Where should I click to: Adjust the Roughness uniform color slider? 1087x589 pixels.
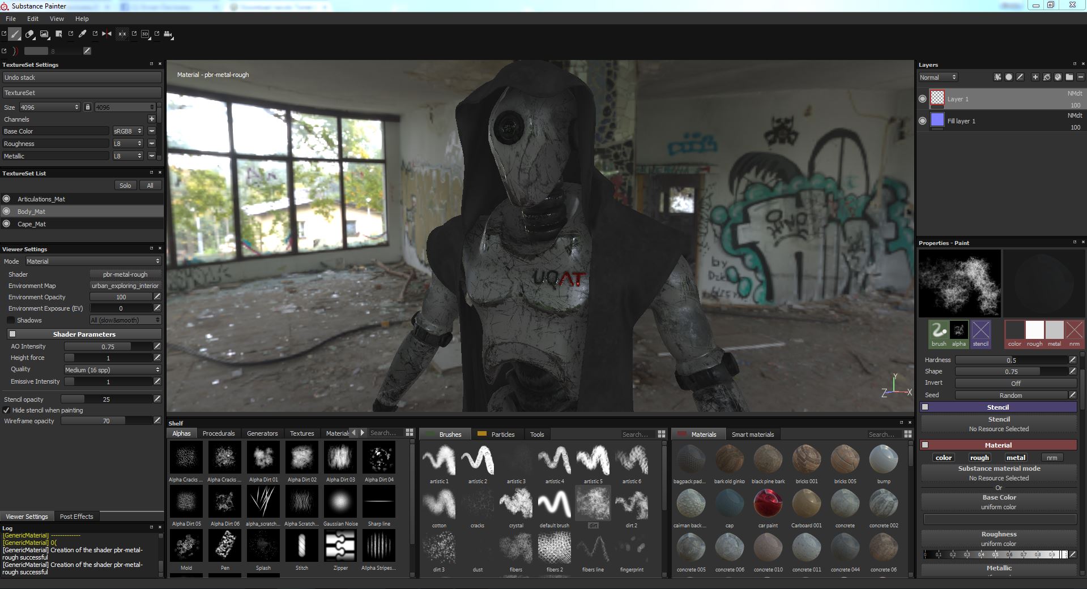pyautogui.click(x=996, y=554)
